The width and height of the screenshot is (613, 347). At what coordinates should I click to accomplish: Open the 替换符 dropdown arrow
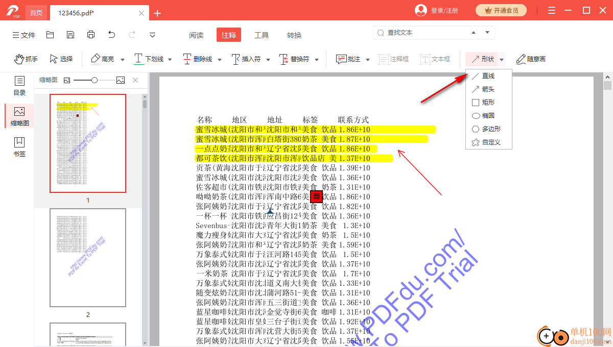click(x=317, y=60)
